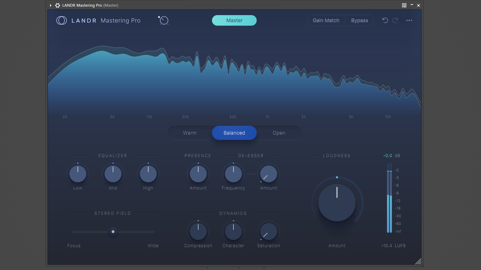Choose the Balanced style tab

[234, 133]
